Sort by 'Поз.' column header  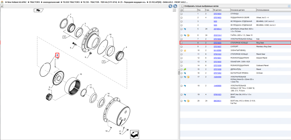200,10
